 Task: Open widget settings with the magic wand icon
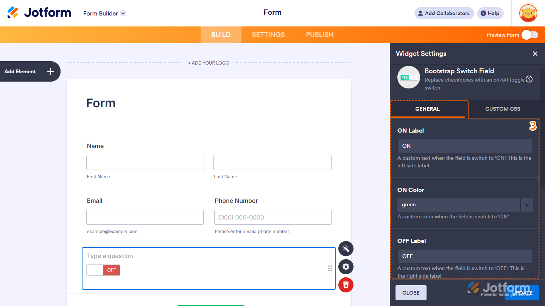point(346,249)
